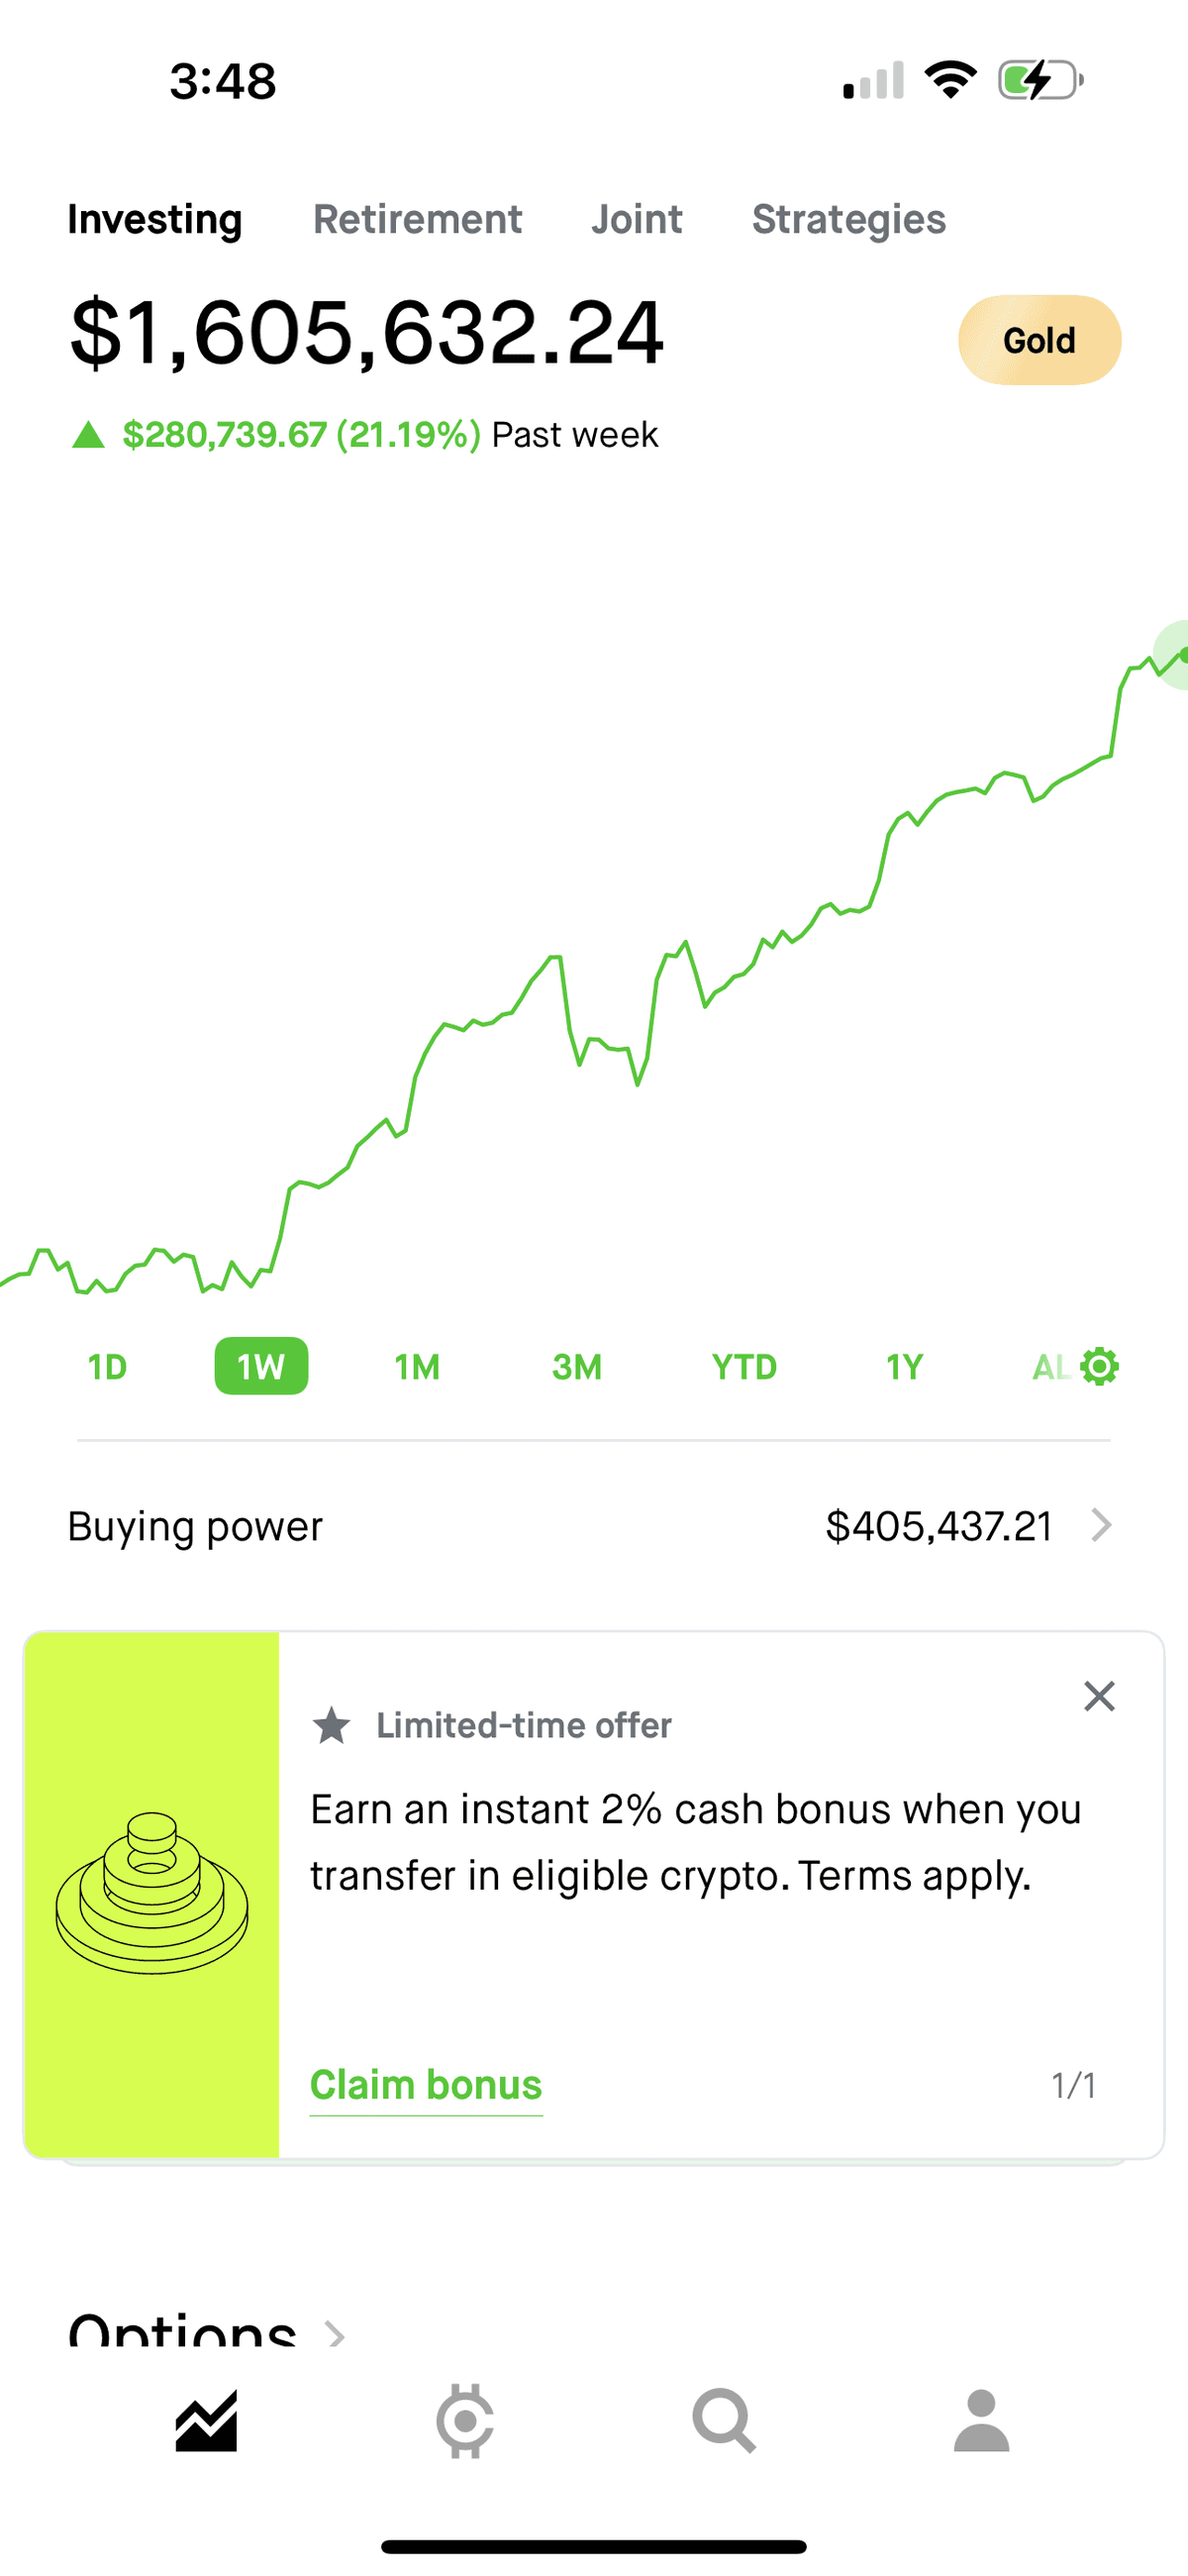The image size is (1188, 2576).
Task: Open the crypto tab in bottom bar
Action: (465, 2421)
